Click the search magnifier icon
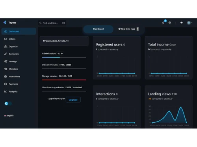Image resolution: width=197 pixels, height=147 pixels. point(41,23)
